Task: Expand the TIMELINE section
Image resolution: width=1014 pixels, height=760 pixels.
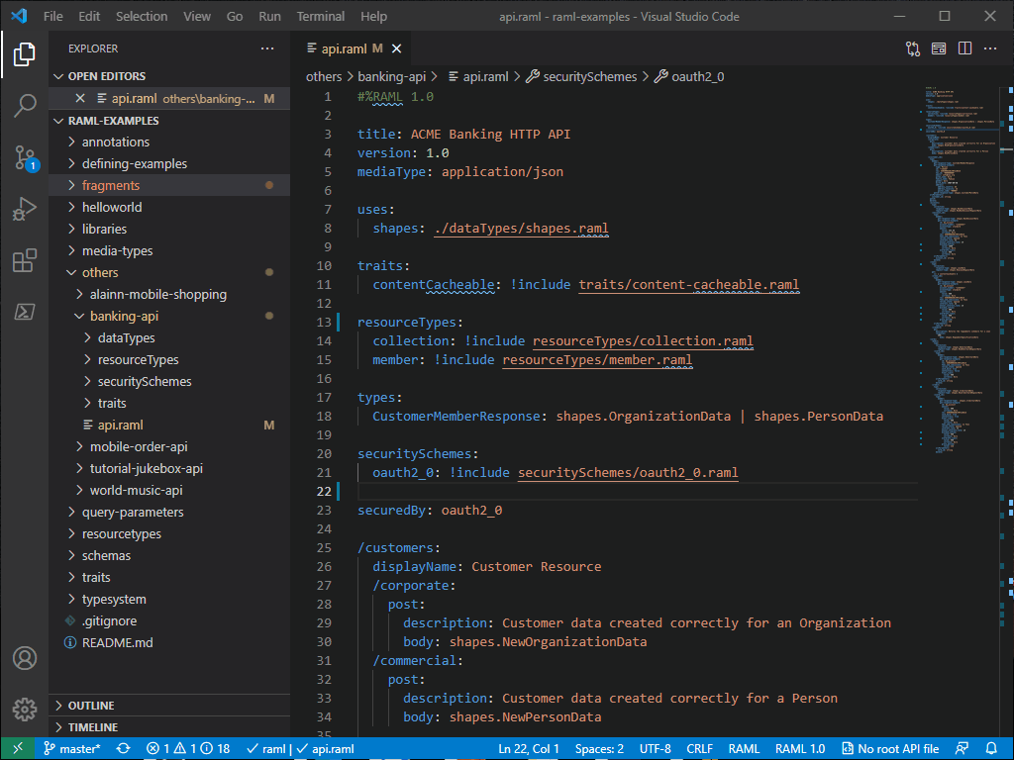Action: point(92,727)
